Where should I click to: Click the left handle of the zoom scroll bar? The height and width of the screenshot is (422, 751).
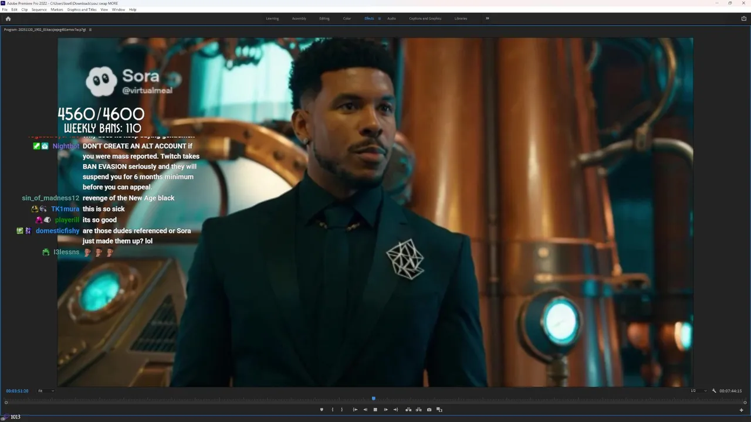6,403
